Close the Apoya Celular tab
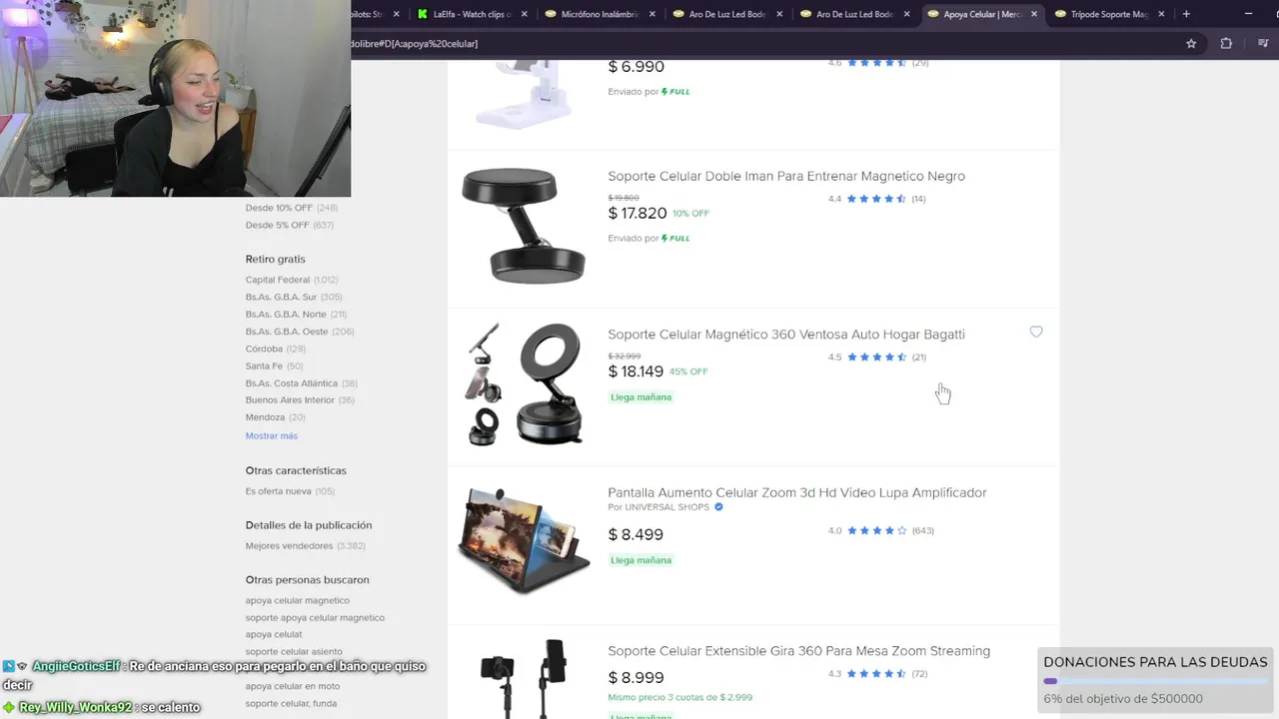Viewport: 1279px width, 719px height. click(x=1034, y=14)
